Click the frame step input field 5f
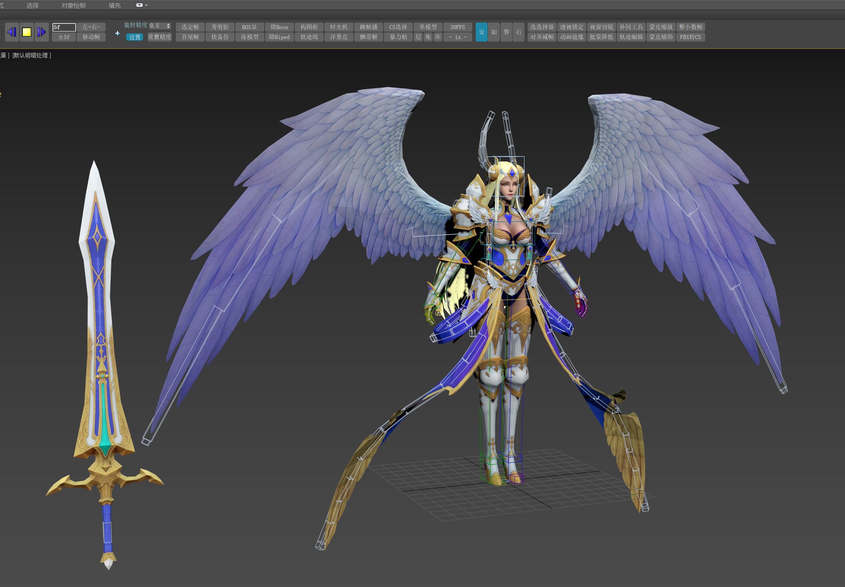The image size is (845, 587). (64, 27)
